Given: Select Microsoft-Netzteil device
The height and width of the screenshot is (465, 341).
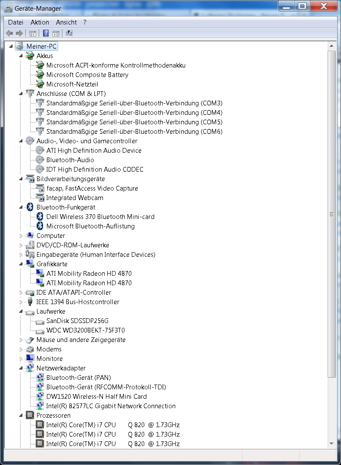Looking at the screenshot, I should [72, 84].
